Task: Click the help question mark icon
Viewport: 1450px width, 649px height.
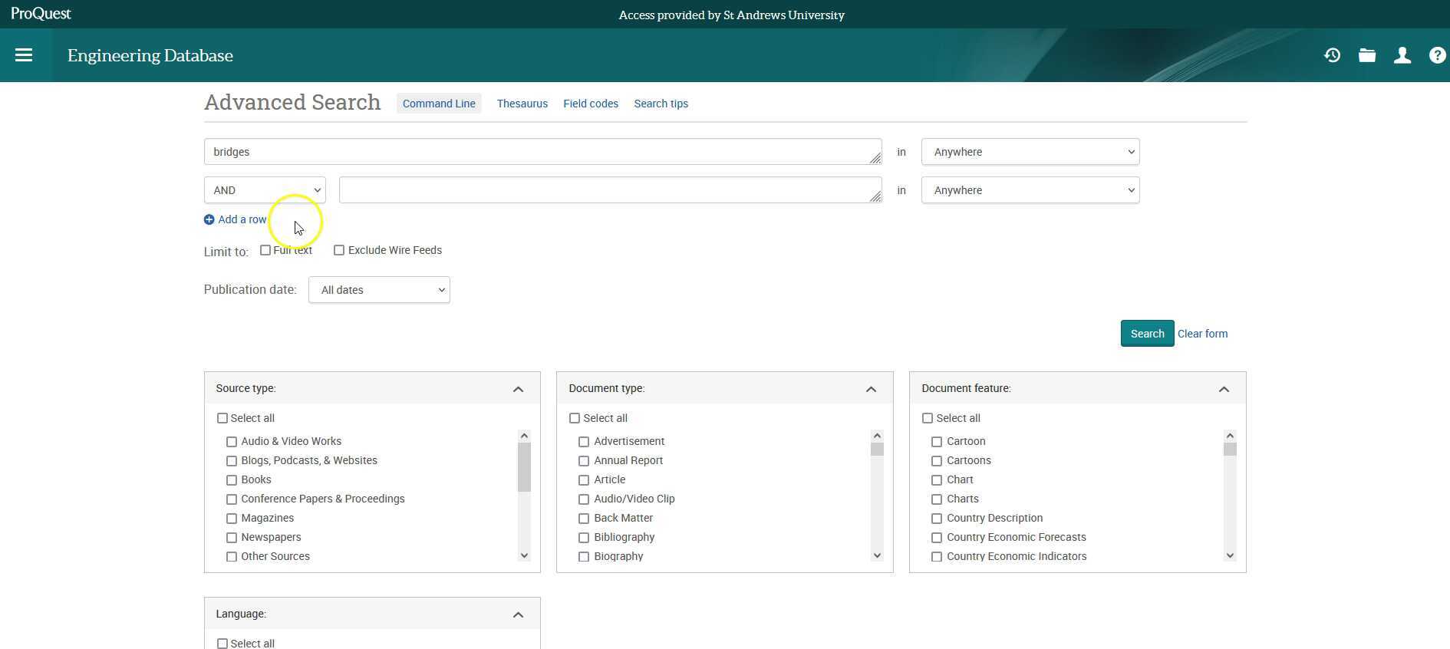Action: (1437, 55)
